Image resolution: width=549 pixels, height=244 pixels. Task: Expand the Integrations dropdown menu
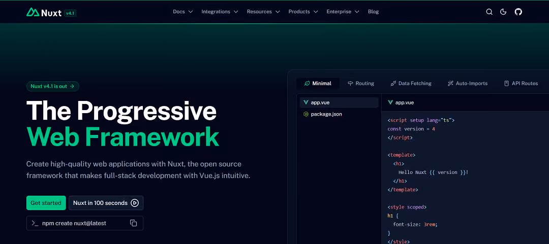point(220,12)
